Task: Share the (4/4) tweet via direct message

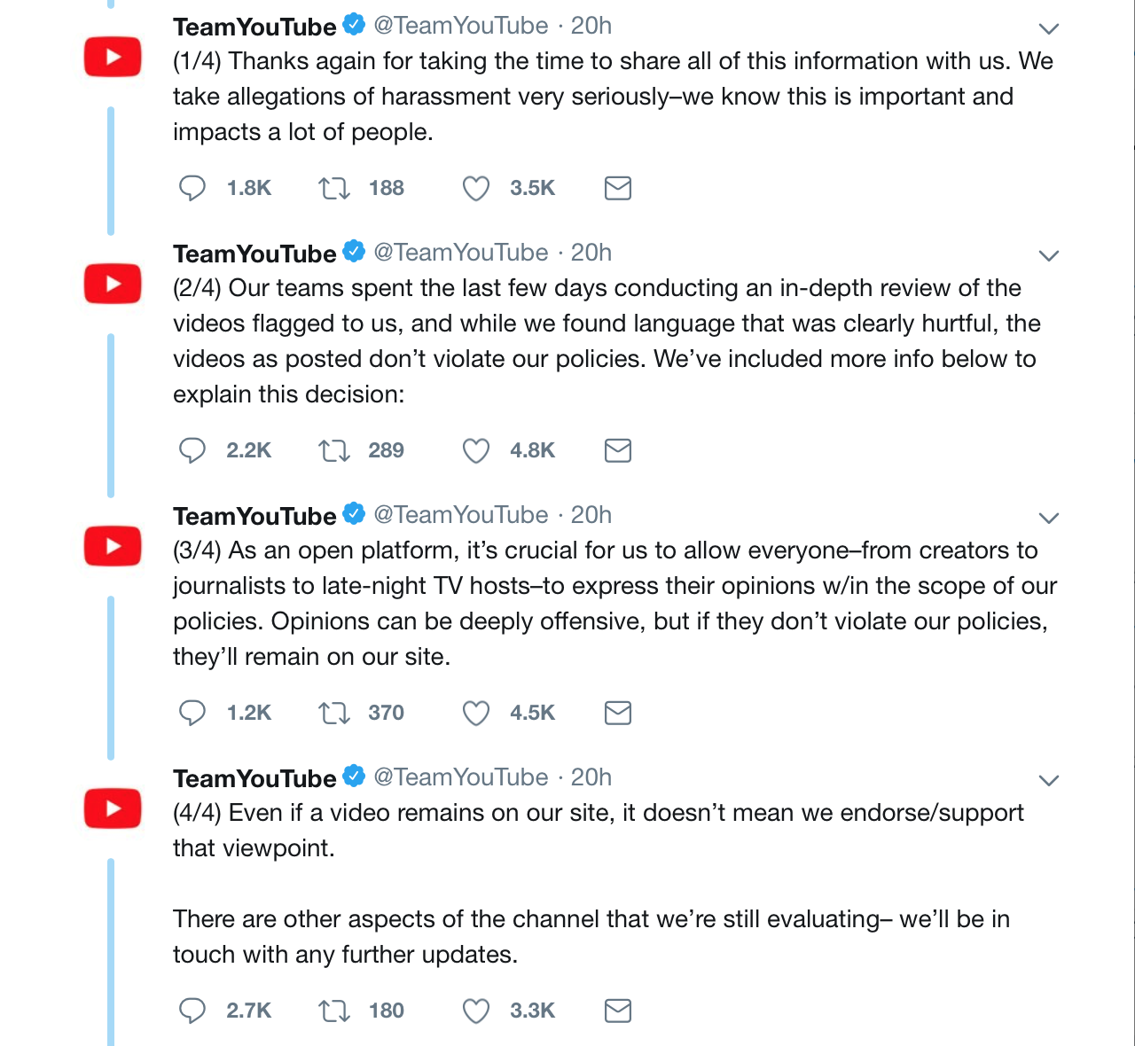Action: pyautogui.click(x=618, y=1011)
